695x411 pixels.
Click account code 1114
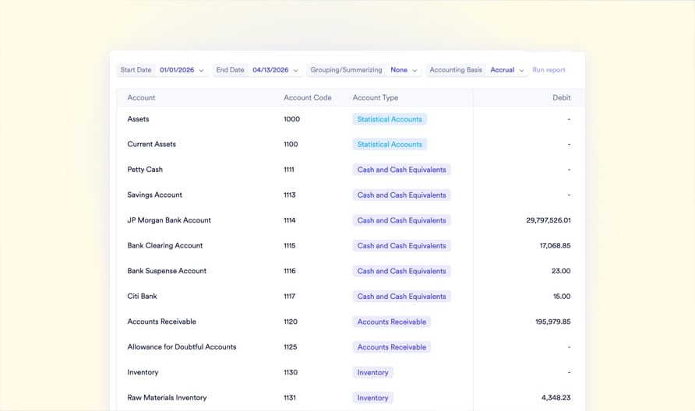(x=289, y=220)
